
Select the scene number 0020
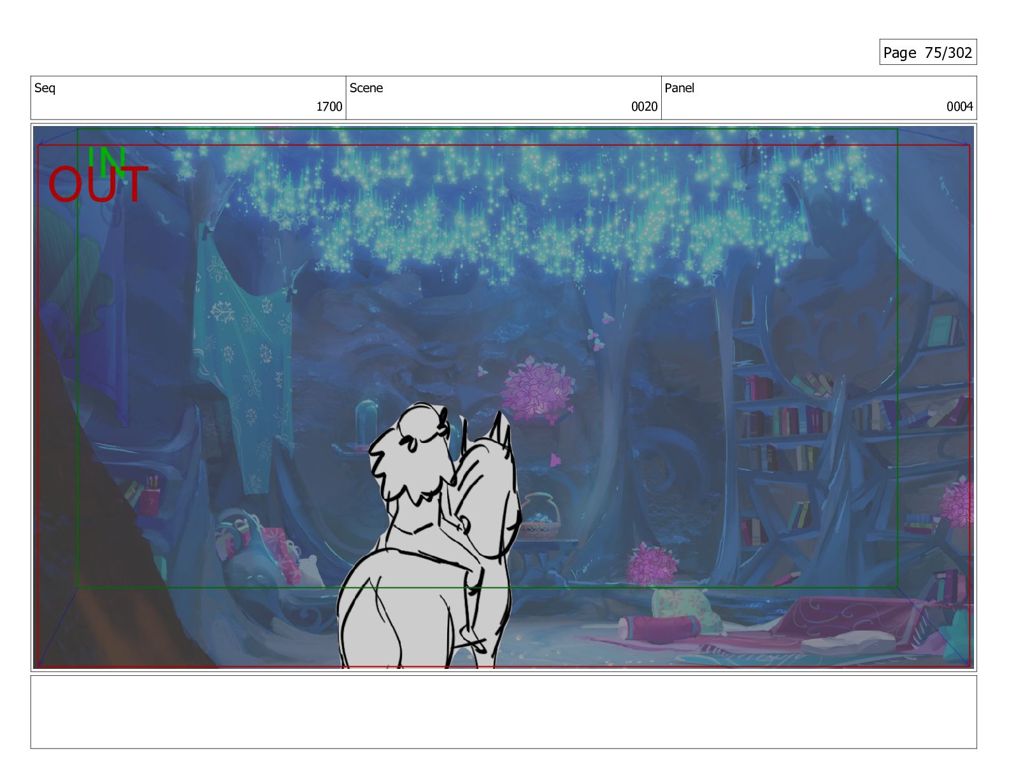644,106
